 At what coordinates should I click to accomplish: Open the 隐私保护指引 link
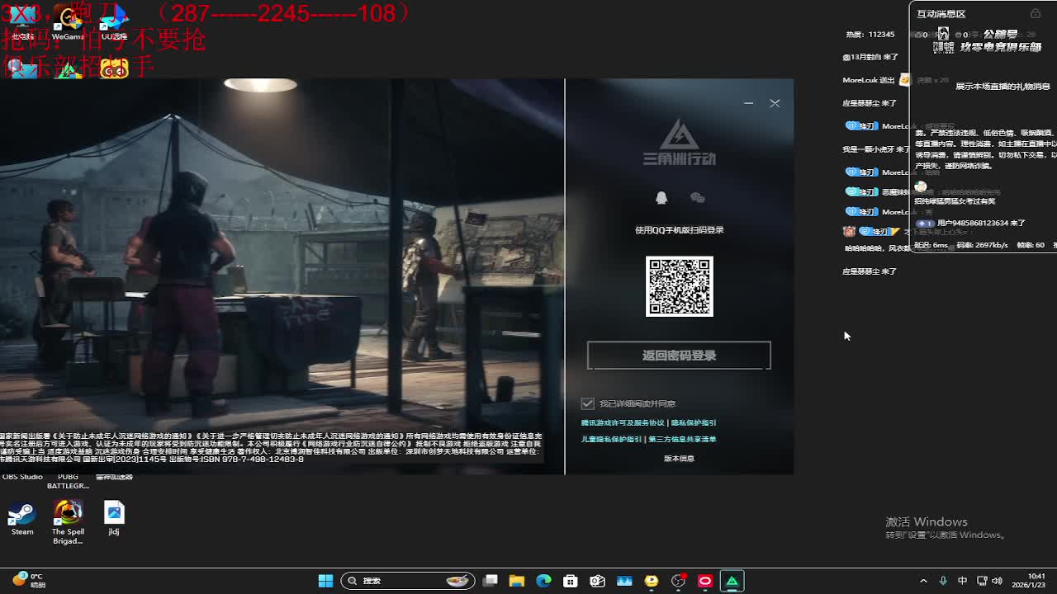point(694,422)
